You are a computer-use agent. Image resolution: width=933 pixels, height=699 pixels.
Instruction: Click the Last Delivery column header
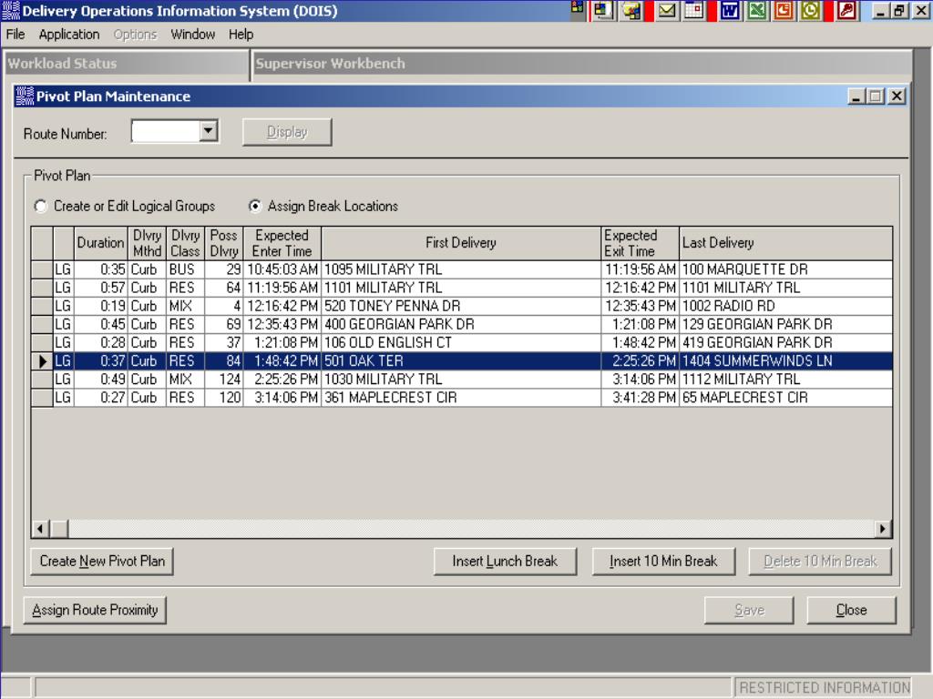coord(785,243)
